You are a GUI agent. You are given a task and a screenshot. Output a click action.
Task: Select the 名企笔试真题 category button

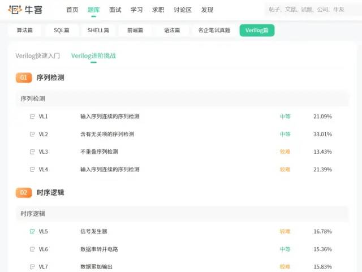(214, 30)
